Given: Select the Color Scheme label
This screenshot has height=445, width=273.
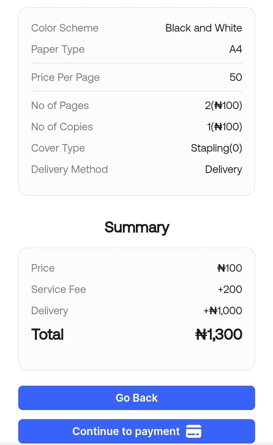Looking at the screenshot, I should tap(65, 28).
